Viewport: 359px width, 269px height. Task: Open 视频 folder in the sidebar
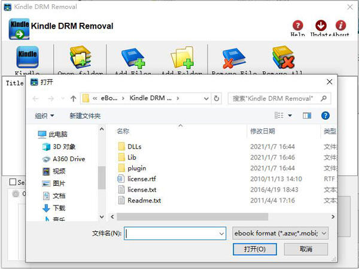coord(54,171)
